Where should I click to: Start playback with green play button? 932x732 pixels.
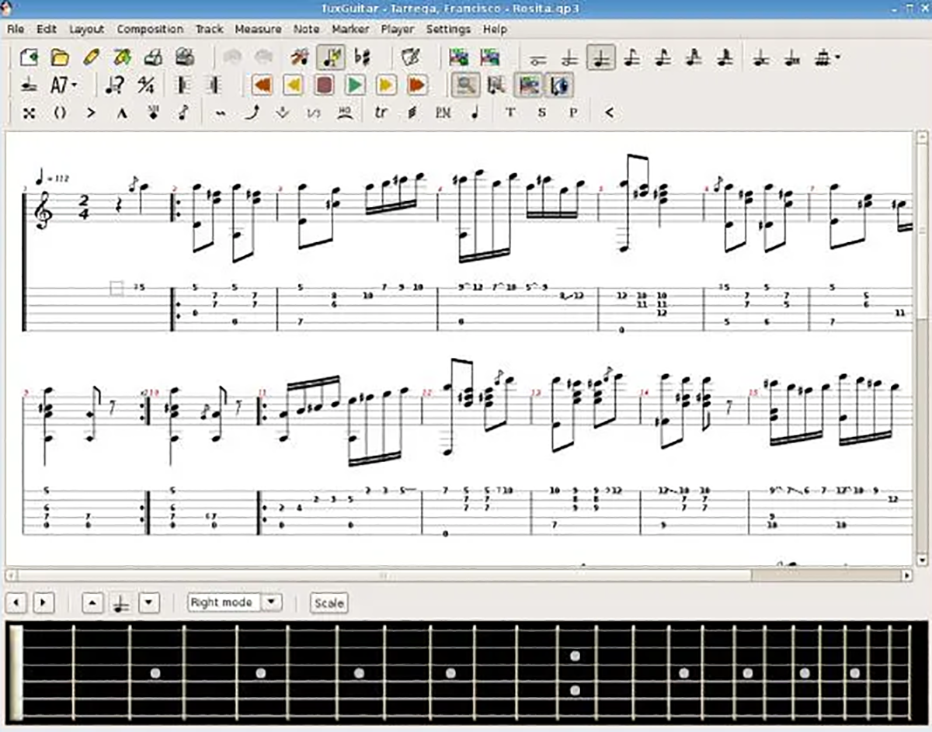coord(355,85)
